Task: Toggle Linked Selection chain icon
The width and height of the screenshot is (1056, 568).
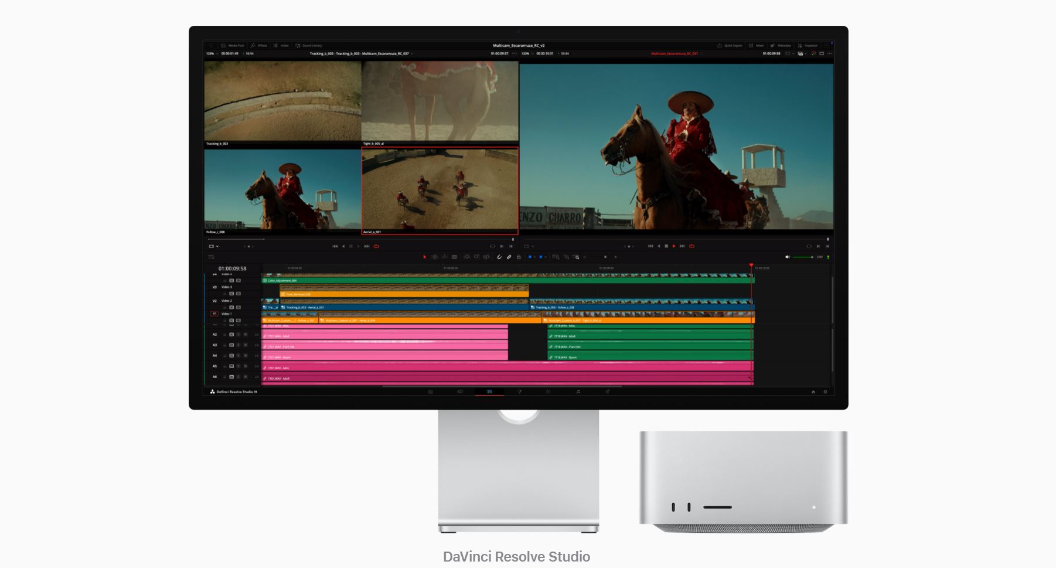Action: point(509,257)
